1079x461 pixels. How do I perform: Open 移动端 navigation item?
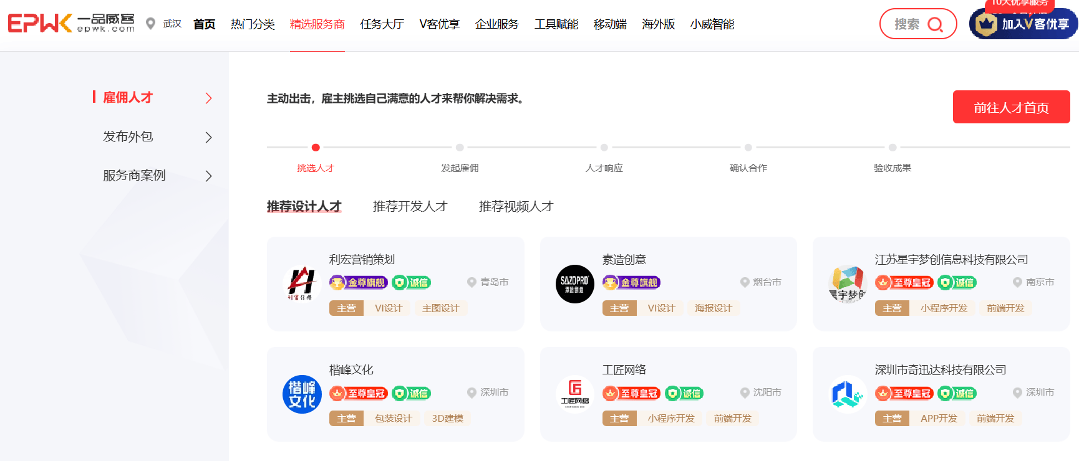click(610, 24)
